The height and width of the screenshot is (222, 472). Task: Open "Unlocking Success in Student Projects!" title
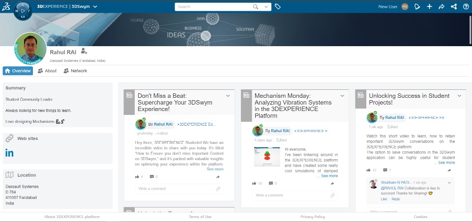(409, 99)
